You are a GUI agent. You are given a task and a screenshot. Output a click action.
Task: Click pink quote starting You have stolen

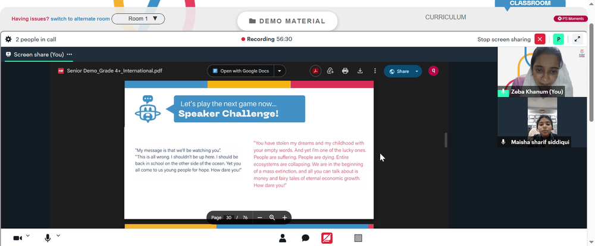click(309, 164)
